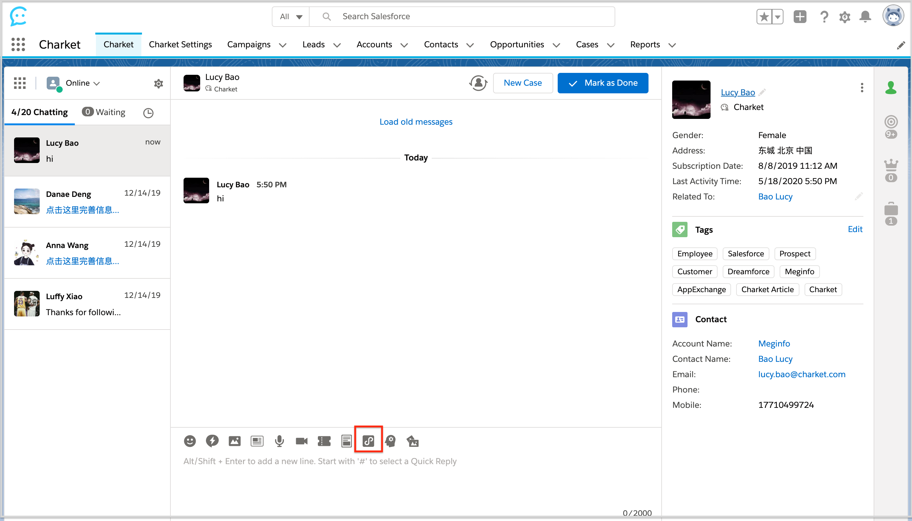
Task: Expand favorites list dropdown arrow
Action: click(777, 16)
